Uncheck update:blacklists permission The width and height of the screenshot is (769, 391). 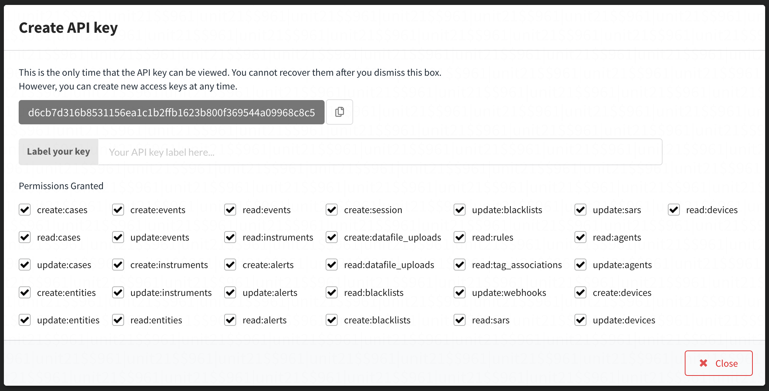click(x=460, y=210)
